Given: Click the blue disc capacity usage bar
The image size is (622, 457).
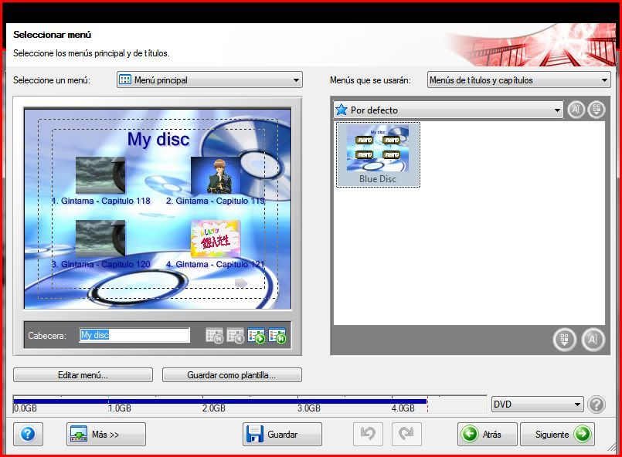Looking at the screenshot, I should click(x=220, y=401).
